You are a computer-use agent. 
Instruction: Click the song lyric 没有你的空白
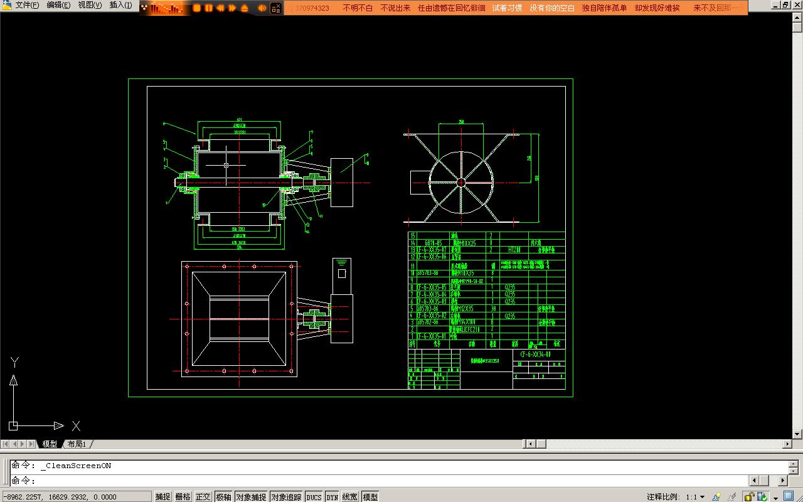click(x=552, y=8)
